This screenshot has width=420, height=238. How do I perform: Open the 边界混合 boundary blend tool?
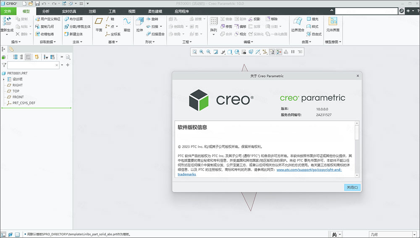298,25
